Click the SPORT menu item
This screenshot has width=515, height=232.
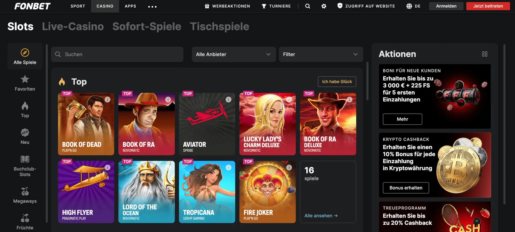point(78,6)
